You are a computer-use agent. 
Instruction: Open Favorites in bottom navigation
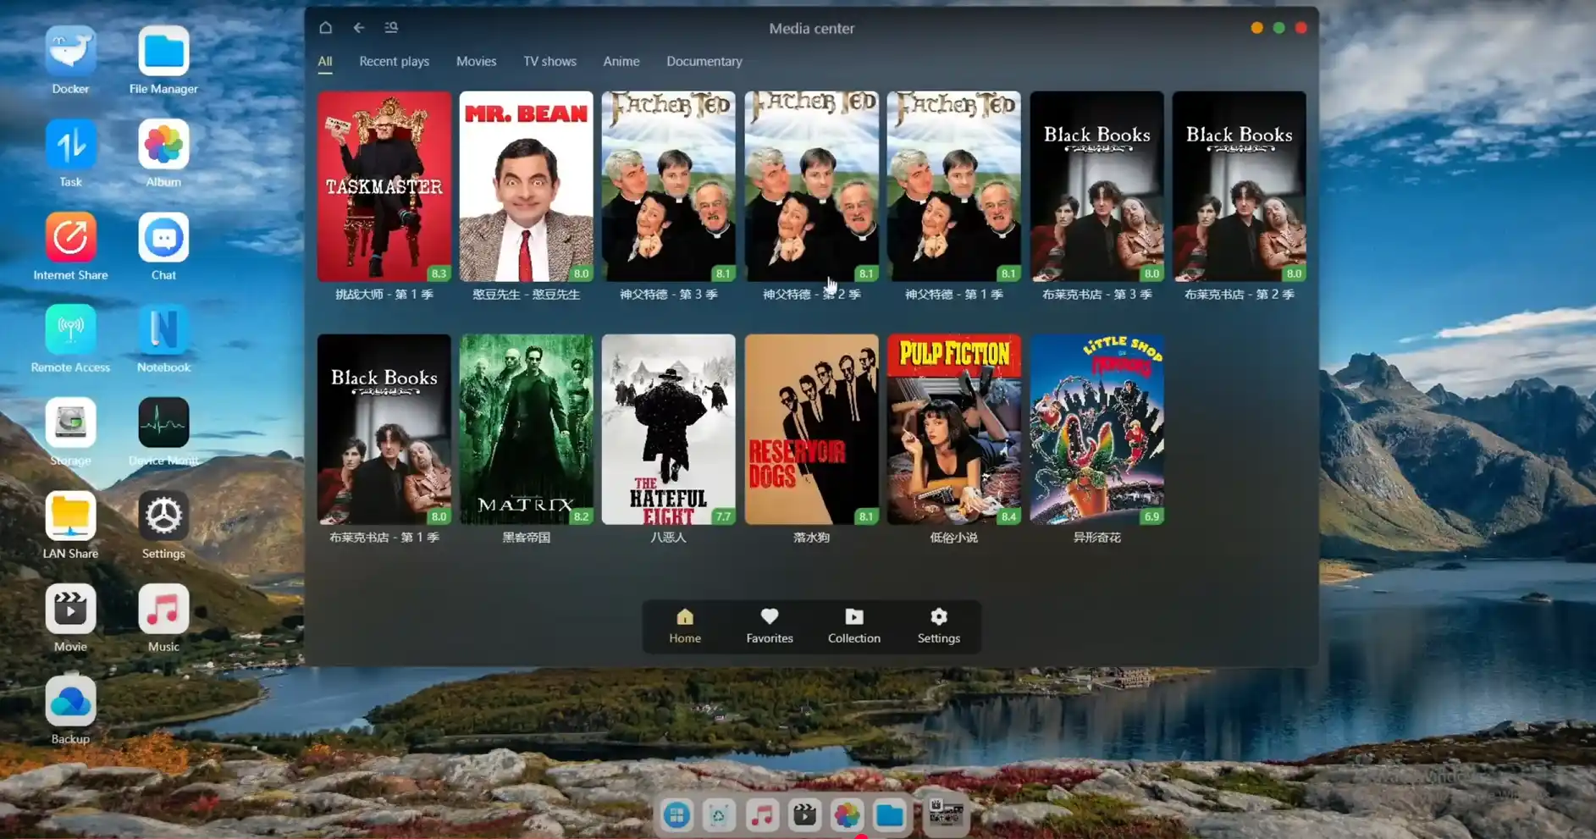pyautogui.click(x=770, y=626)
